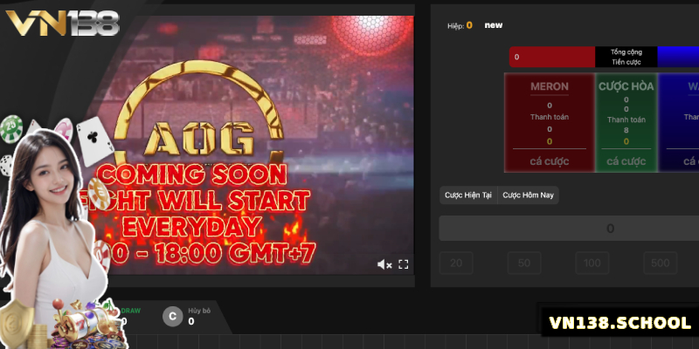Select the 50 chip amount

tap(524, 263)
